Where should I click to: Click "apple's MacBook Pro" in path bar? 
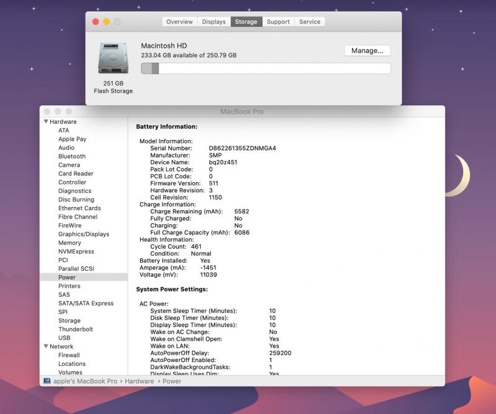click(86, 381)
